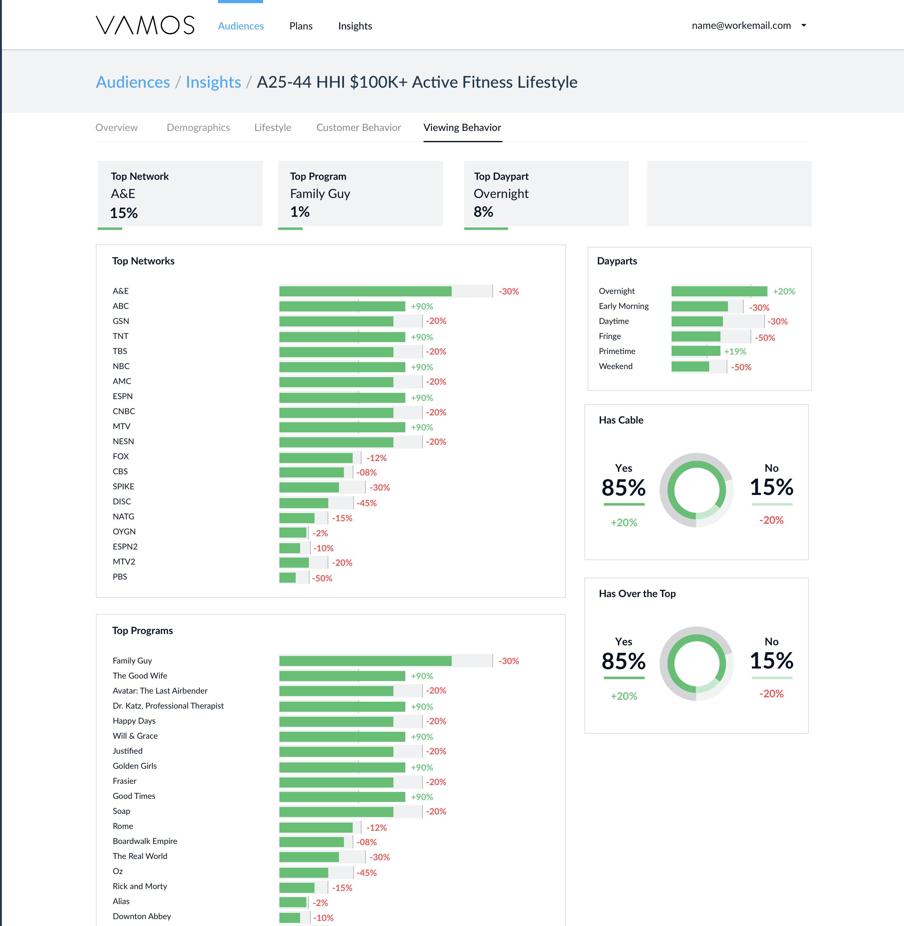The image size is (904, 926).
Task: Select NBC network row label
Action: click(x=121, y=366)
